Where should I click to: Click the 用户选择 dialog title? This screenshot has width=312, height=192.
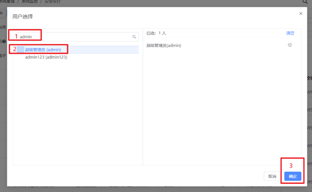[22, 16]
